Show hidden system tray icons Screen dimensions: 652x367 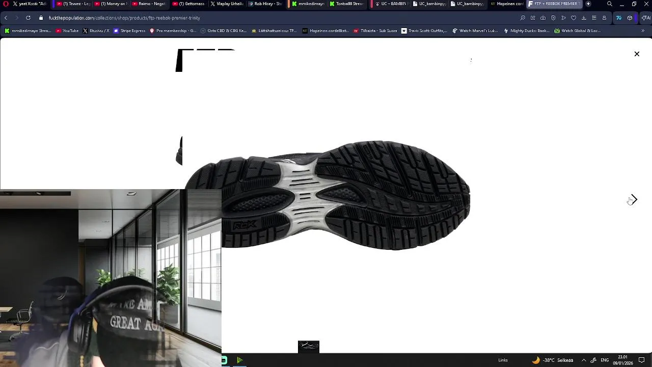coord(584,360)
